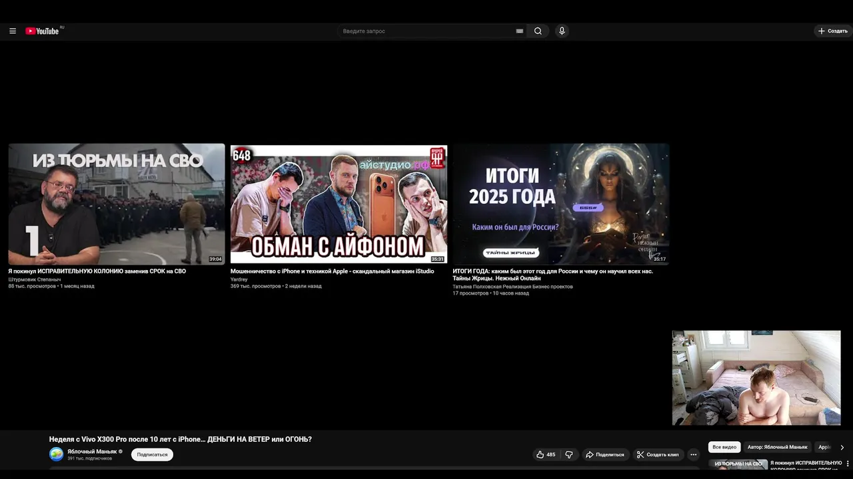Click the miniplayer webcam video

tap(756, 378)
